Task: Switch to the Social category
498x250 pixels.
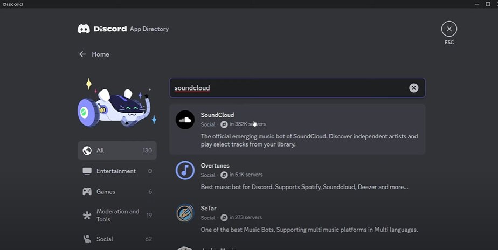Action: (117, 239)
